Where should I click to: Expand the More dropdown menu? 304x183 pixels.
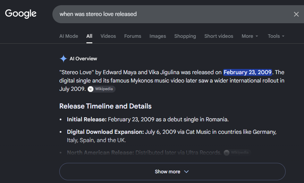click(x=250, y=36)
